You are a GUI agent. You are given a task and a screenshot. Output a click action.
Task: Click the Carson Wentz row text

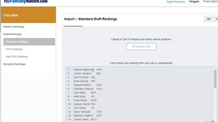(82, 104)
